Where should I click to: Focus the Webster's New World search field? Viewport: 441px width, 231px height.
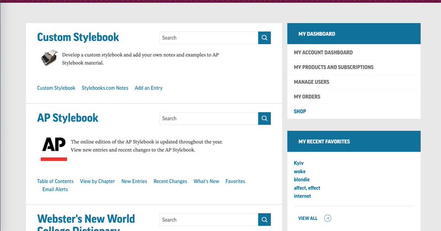point(209,220)
